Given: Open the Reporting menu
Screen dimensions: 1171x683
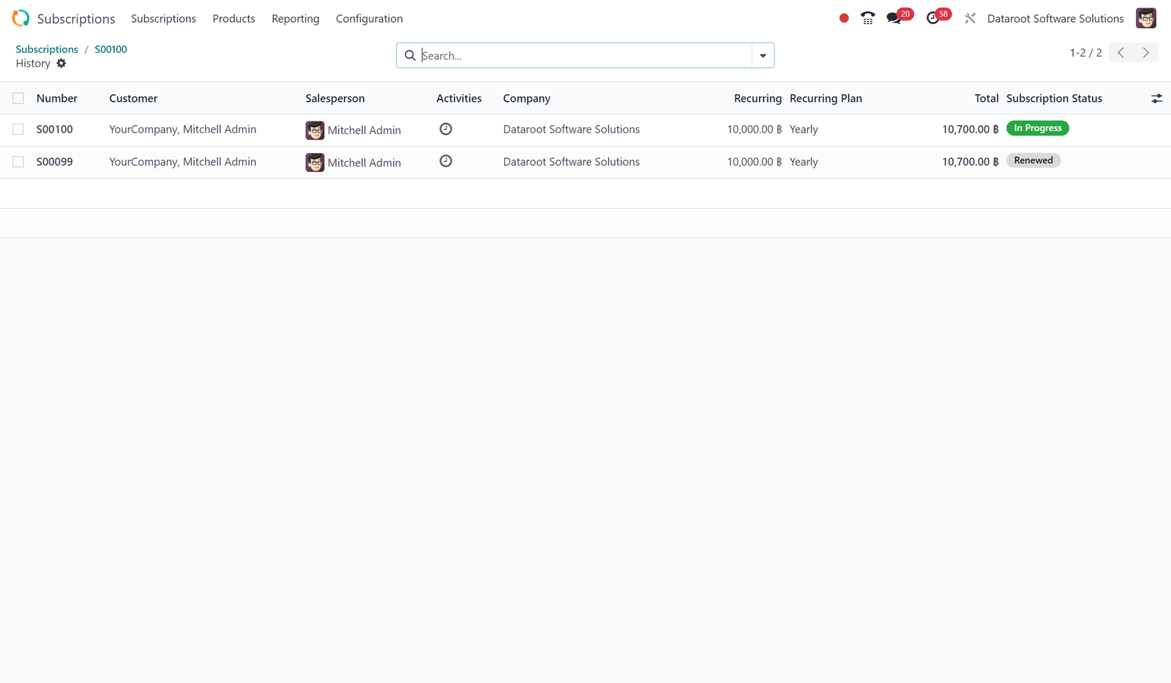Looking at the screenshot, I should pos(295,18).
